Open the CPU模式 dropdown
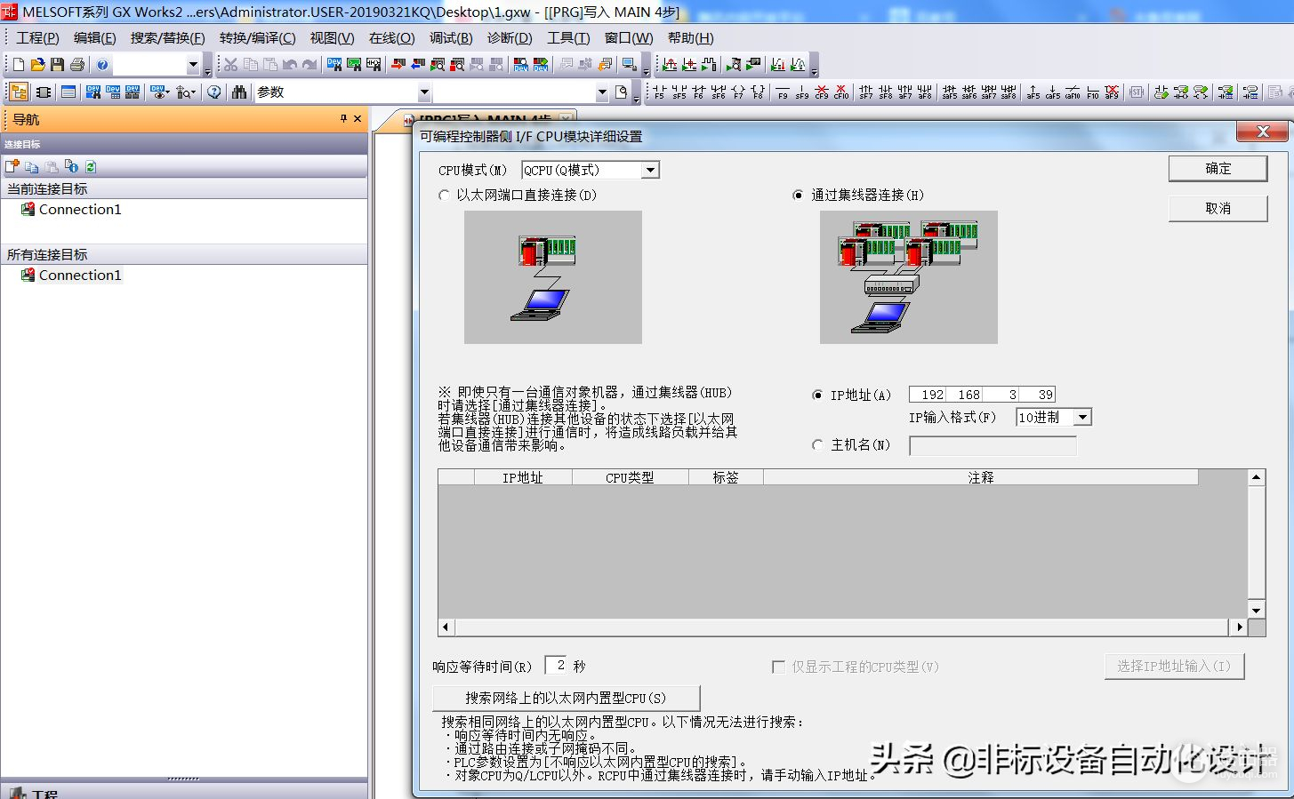This screenshot has height=799, width=1294. [x=650, y=171]
